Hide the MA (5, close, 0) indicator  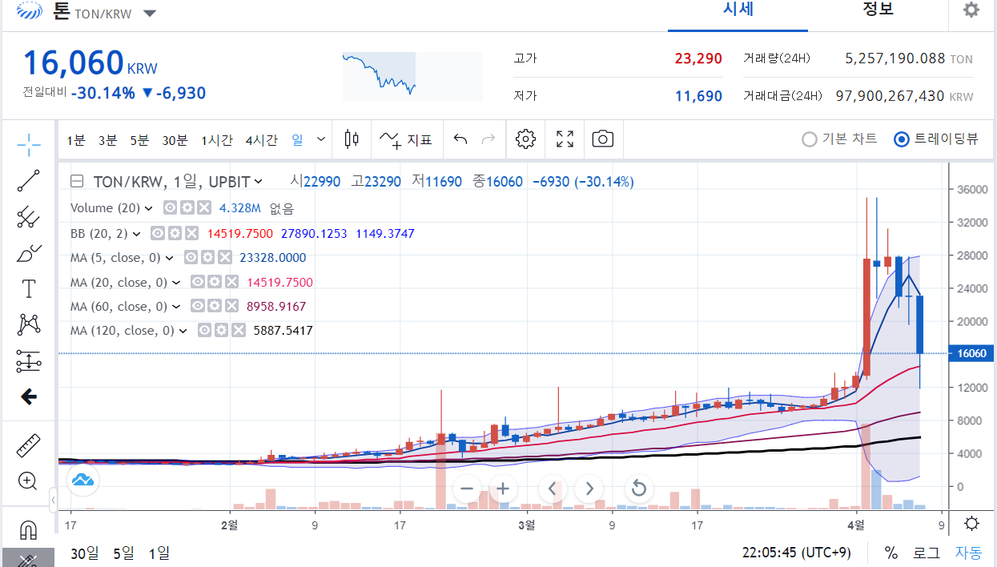click(x=191, y=258)
